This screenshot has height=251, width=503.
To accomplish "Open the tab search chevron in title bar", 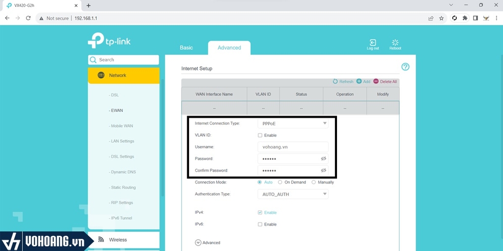I will (x=451, y=5).
